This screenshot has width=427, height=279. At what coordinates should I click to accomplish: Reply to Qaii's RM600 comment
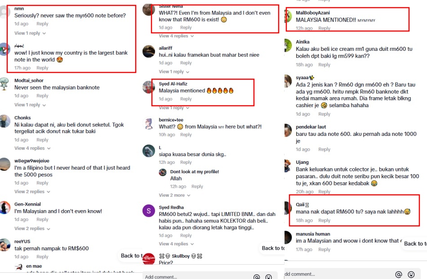(324, 220)
